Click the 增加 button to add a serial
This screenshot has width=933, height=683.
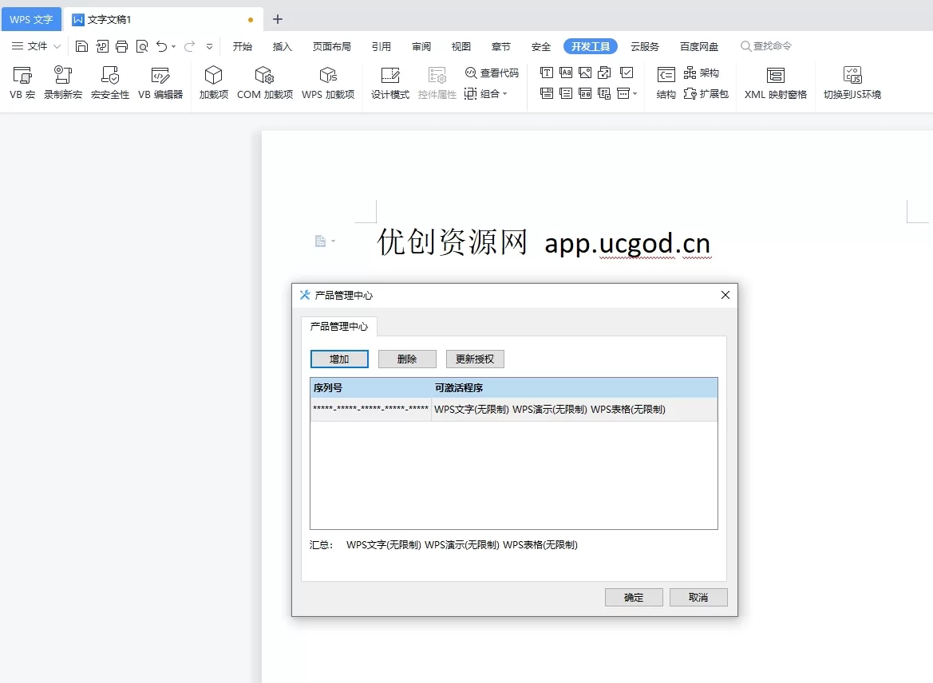[x=339, y=359]
